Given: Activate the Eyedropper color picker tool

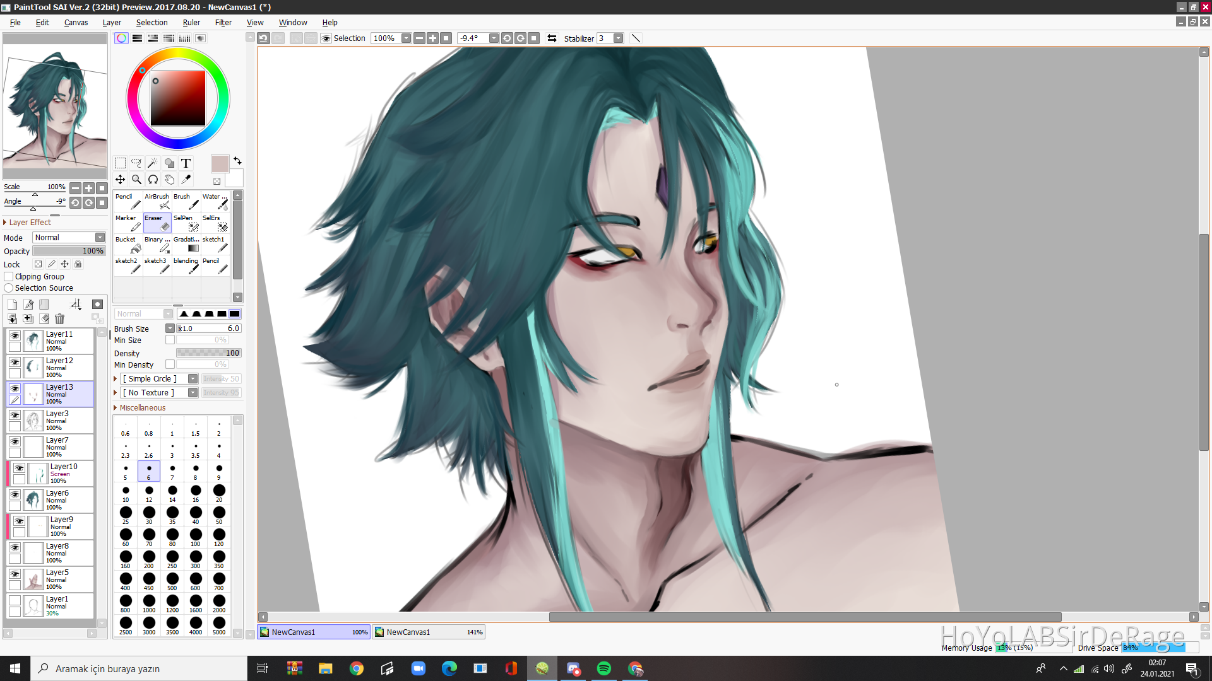Looking at the screenshot, I should 186,180.
